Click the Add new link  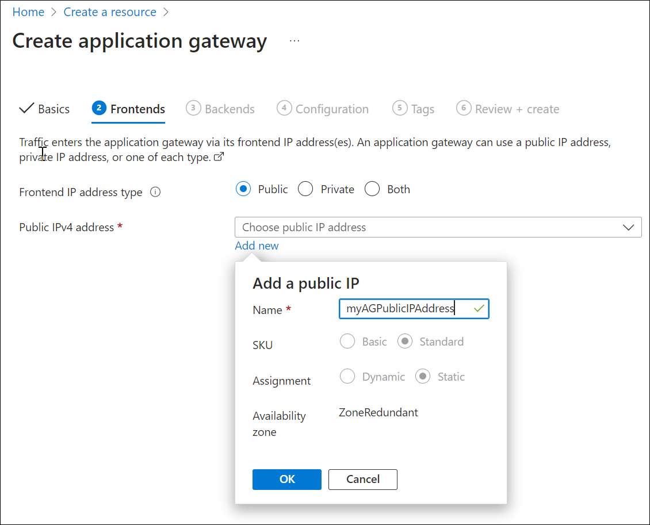coord(257,246)
